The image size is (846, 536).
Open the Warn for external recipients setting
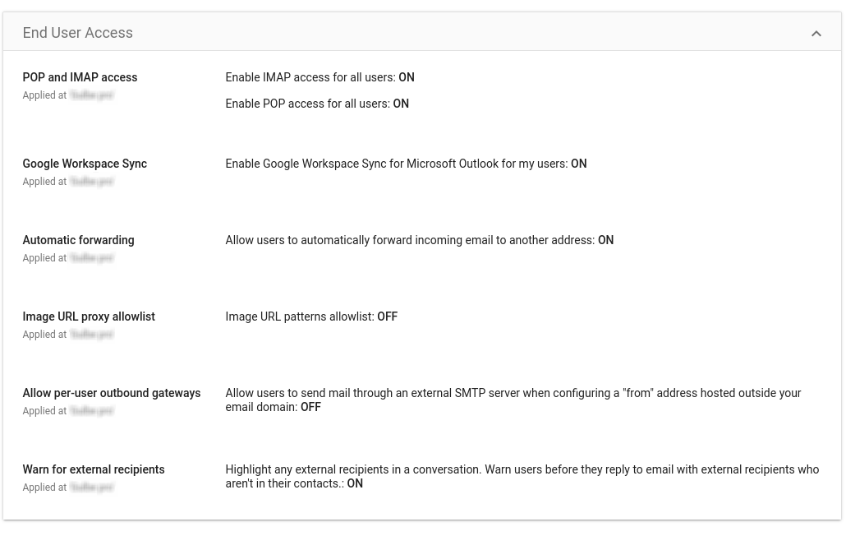pyautogui.click(x=93, y=469)
